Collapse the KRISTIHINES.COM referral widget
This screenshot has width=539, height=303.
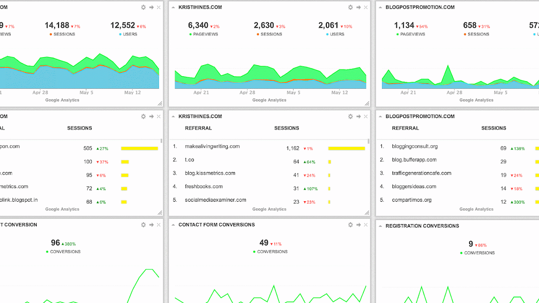[x=173, y=117]
